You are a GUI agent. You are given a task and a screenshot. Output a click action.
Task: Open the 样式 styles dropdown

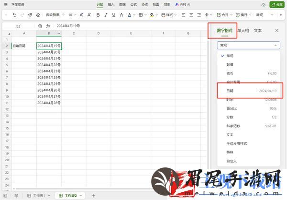tap(169, 15)
